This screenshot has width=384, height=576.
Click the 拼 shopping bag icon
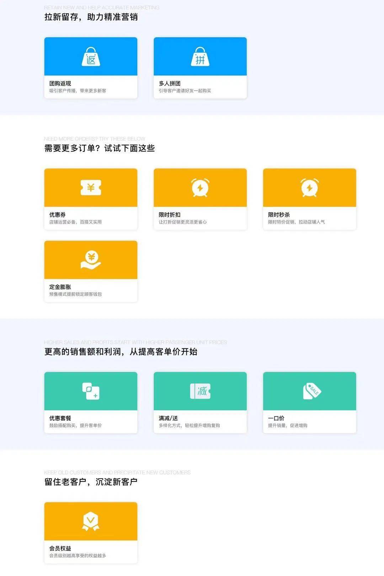click(200, 57)
